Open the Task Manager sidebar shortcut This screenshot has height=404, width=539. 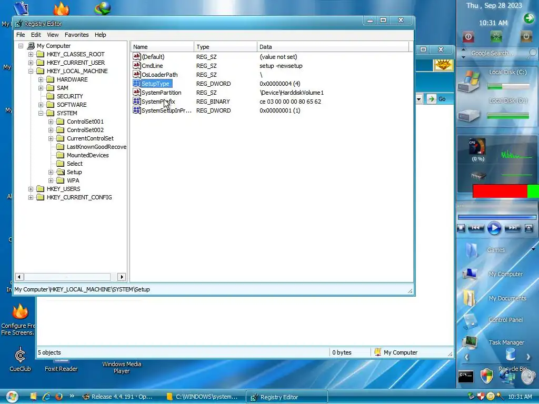point(506,342)
